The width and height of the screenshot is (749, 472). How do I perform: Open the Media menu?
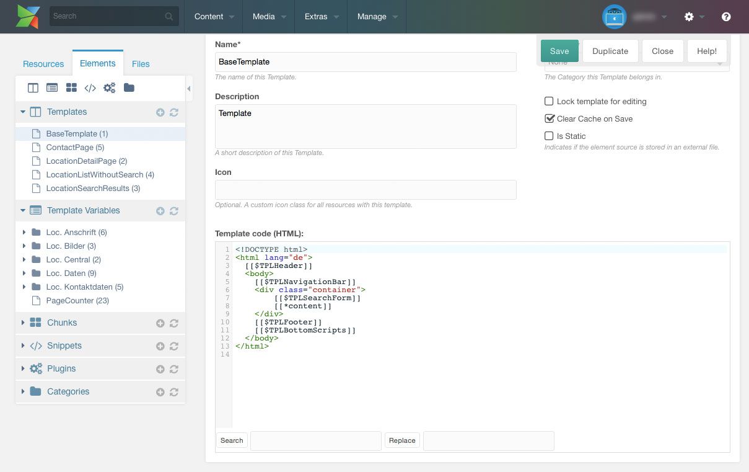click(x=269, y=17)
